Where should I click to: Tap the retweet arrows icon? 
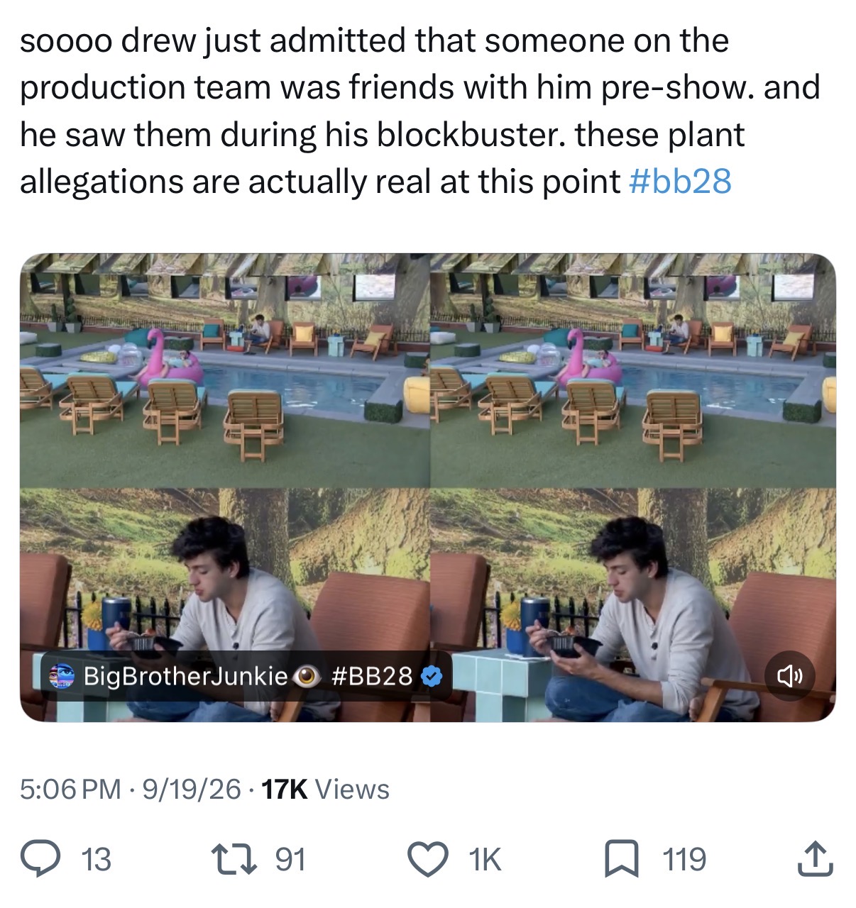235,859
